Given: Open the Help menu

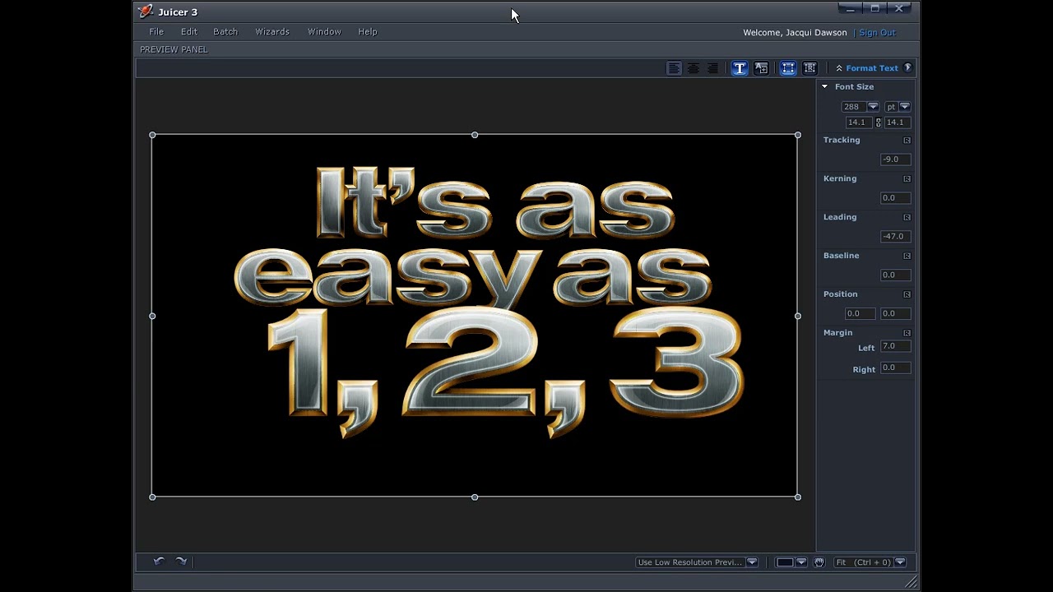Looking at the screenshot, I should tap(368, 31).
